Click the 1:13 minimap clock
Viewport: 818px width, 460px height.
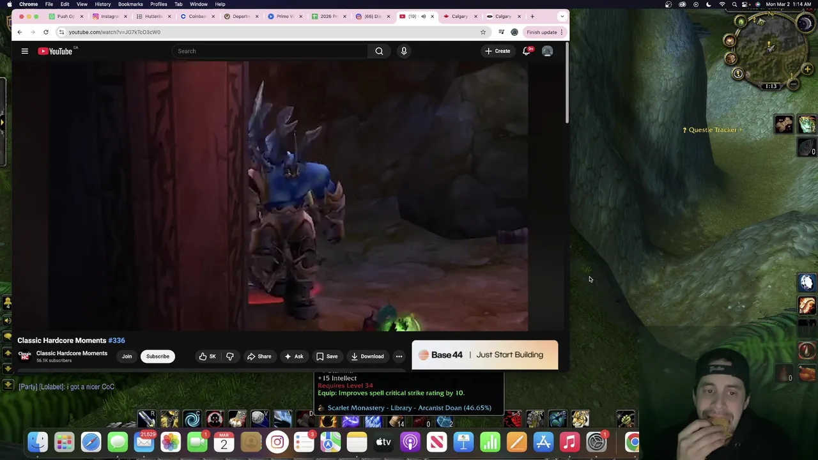(x=771, y=86)
